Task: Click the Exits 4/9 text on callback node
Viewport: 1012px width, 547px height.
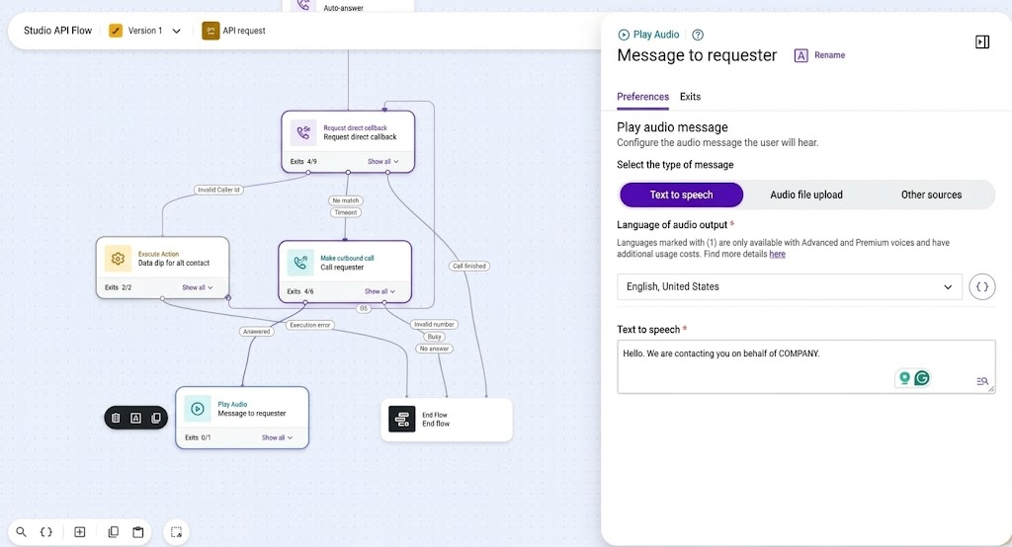Action: pyautogui.click(x=303, y=161)
